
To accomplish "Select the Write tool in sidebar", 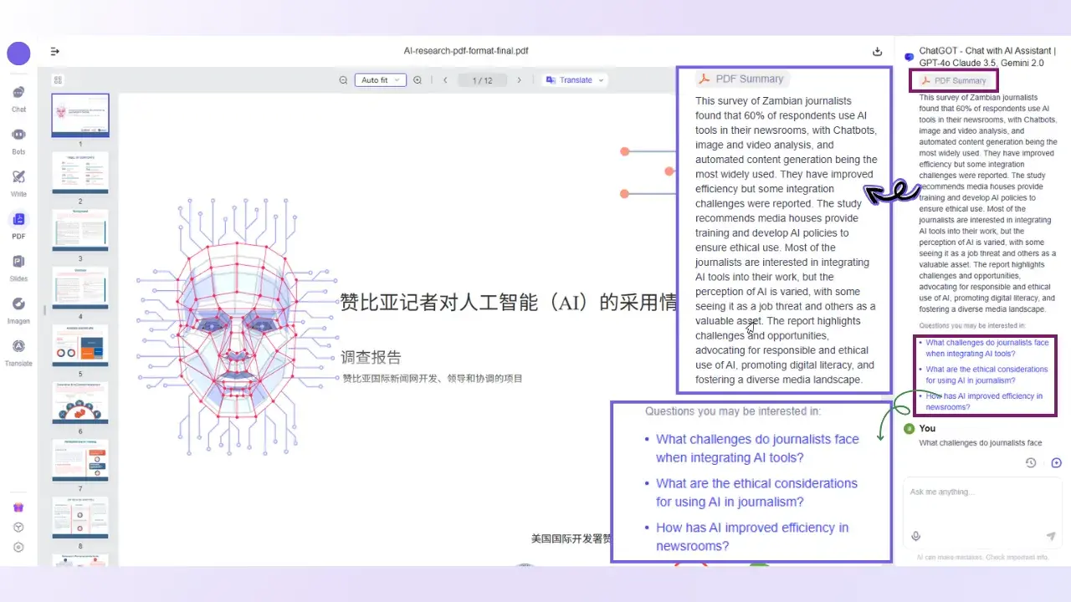I will click(18, 178).
